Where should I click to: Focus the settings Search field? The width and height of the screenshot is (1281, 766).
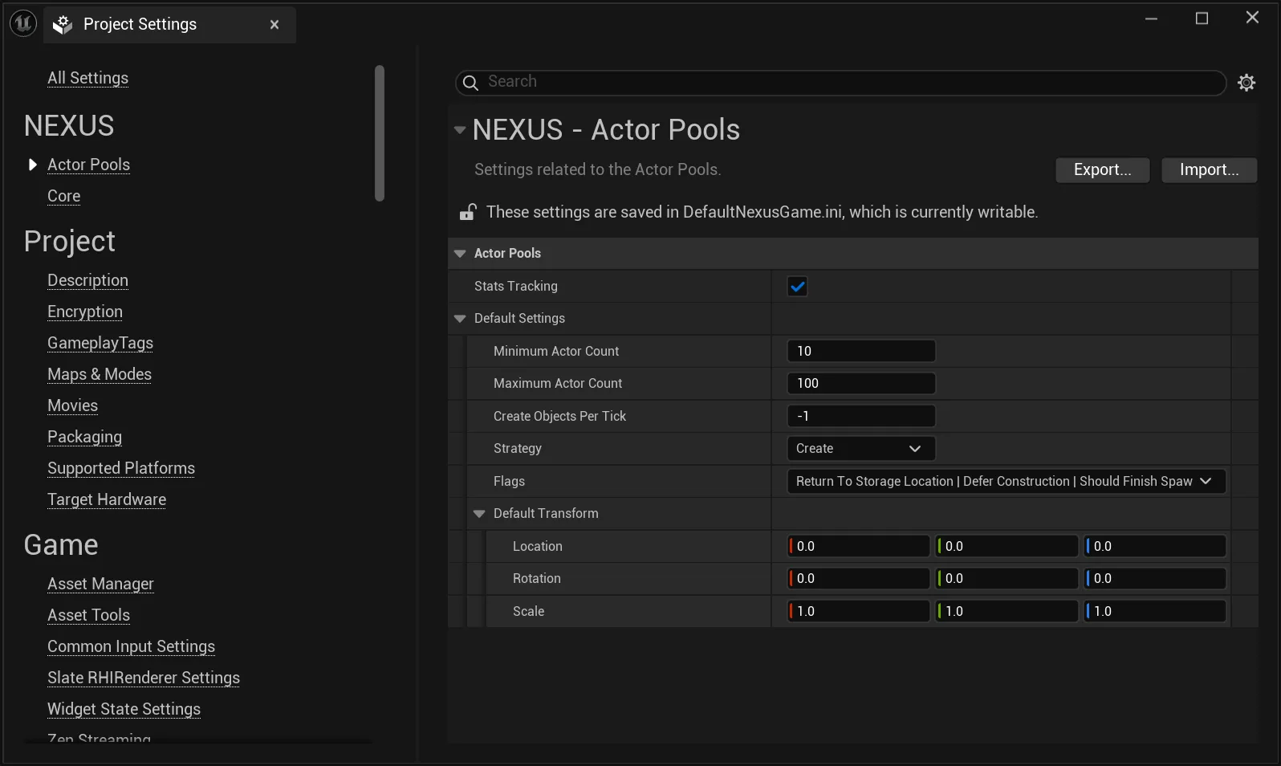(x=840, y=83)
